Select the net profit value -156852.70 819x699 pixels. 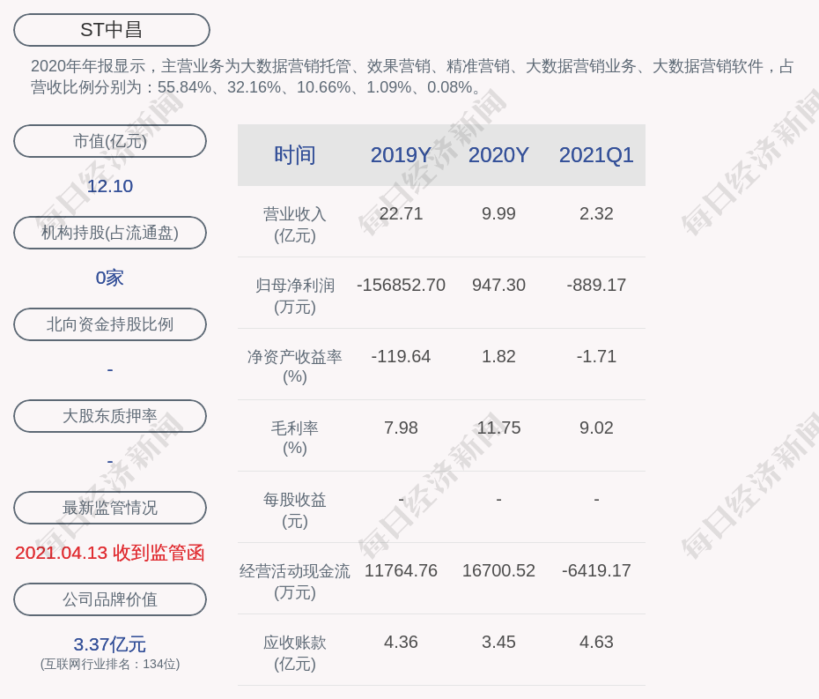tap(402, 285)
